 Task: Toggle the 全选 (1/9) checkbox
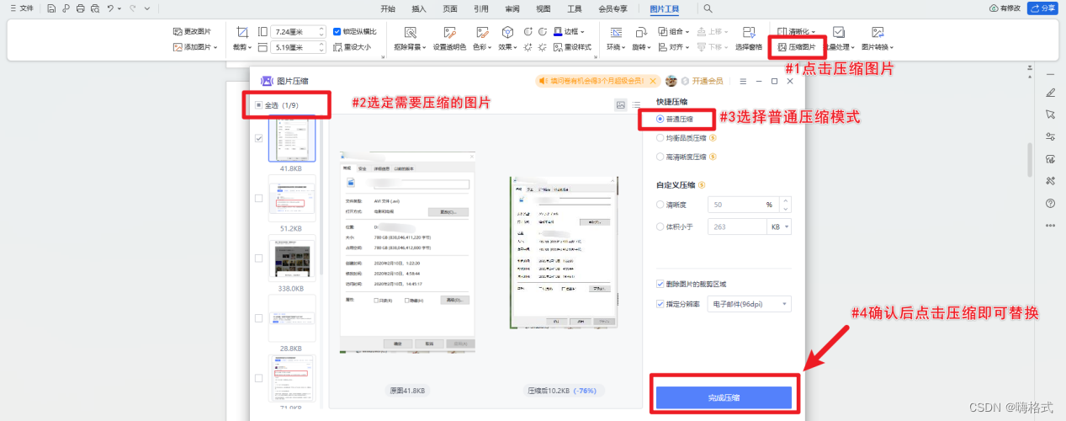tap(259, 105)
